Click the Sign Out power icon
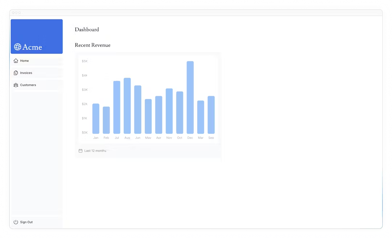The image size is (392, 238). click(16, 222)
